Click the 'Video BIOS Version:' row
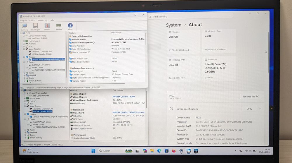The image size is (292, 163). click(x=108, y=125)
